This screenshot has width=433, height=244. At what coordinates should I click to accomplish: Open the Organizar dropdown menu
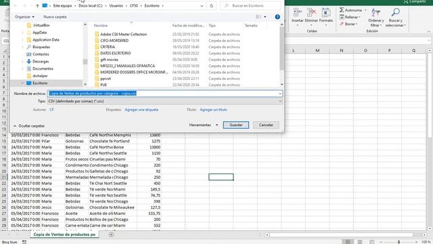tap(24, 17)
